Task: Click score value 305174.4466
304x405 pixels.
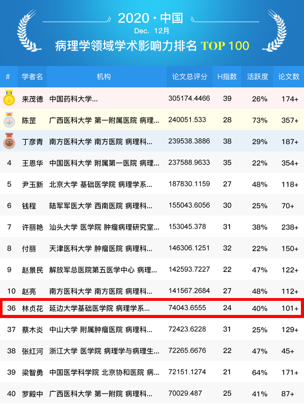Action: 189,98
